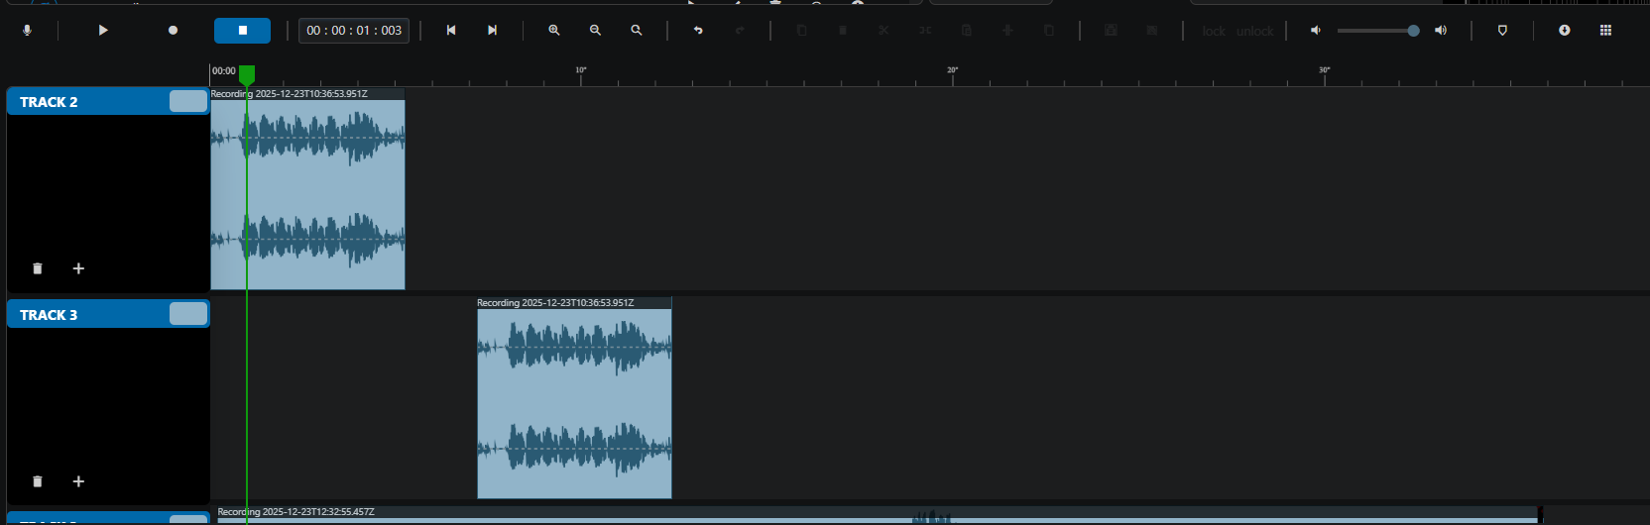
Task: Zoom in on the timeline
Action: 554,31
